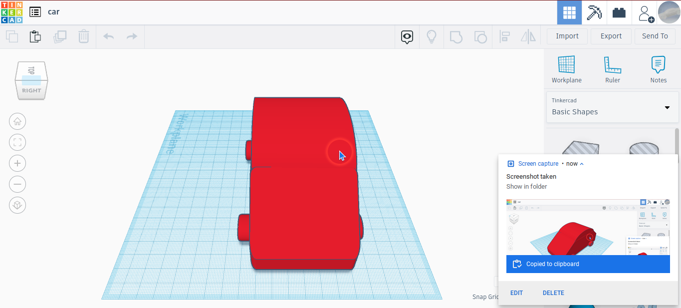Click the Import menu item

[x=567, y=36]
